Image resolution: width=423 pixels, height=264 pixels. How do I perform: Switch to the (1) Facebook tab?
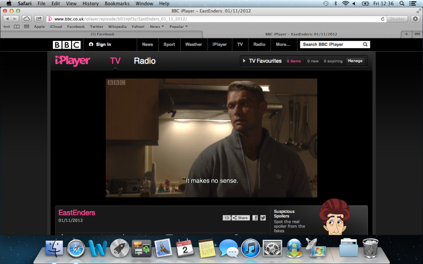pos(102,34)
